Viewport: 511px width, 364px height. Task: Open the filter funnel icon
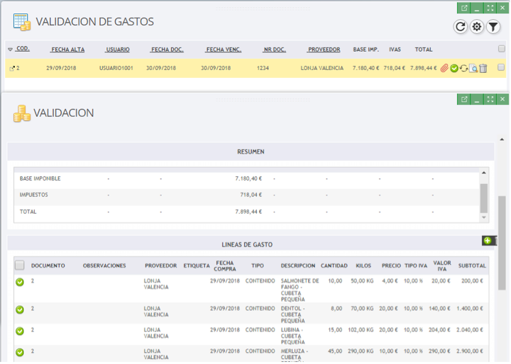[493, 27]
